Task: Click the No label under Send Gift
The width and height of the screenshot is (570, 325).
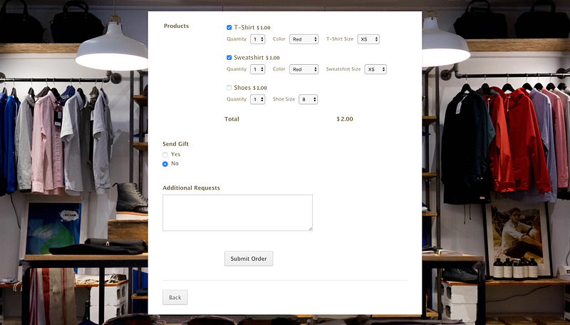Action: tap(175, 164)
